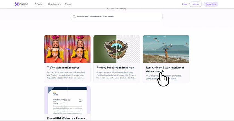
Task: Open the TikTok watermark remover thumbnail
Action: click(67, 49)
